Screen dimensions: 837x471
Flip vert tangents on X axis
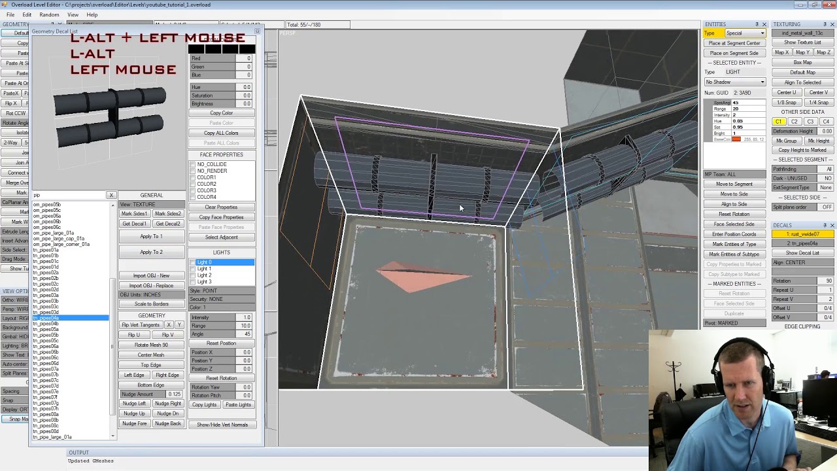169,325
